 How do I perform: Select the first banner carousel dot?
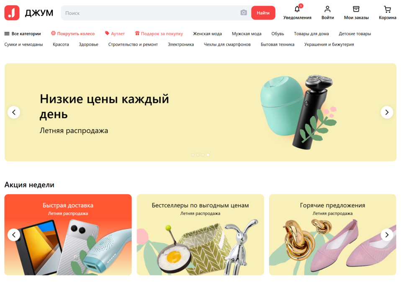click(193, 155)
